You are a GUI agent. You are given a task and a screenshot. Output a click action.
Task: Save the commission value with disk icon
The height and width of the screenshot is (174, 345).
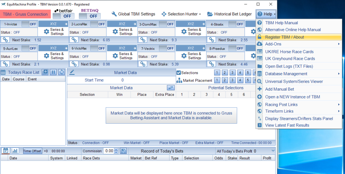(x=123, y=151)
